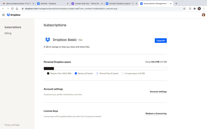Click Redeem a license key

tap(156, 114)
